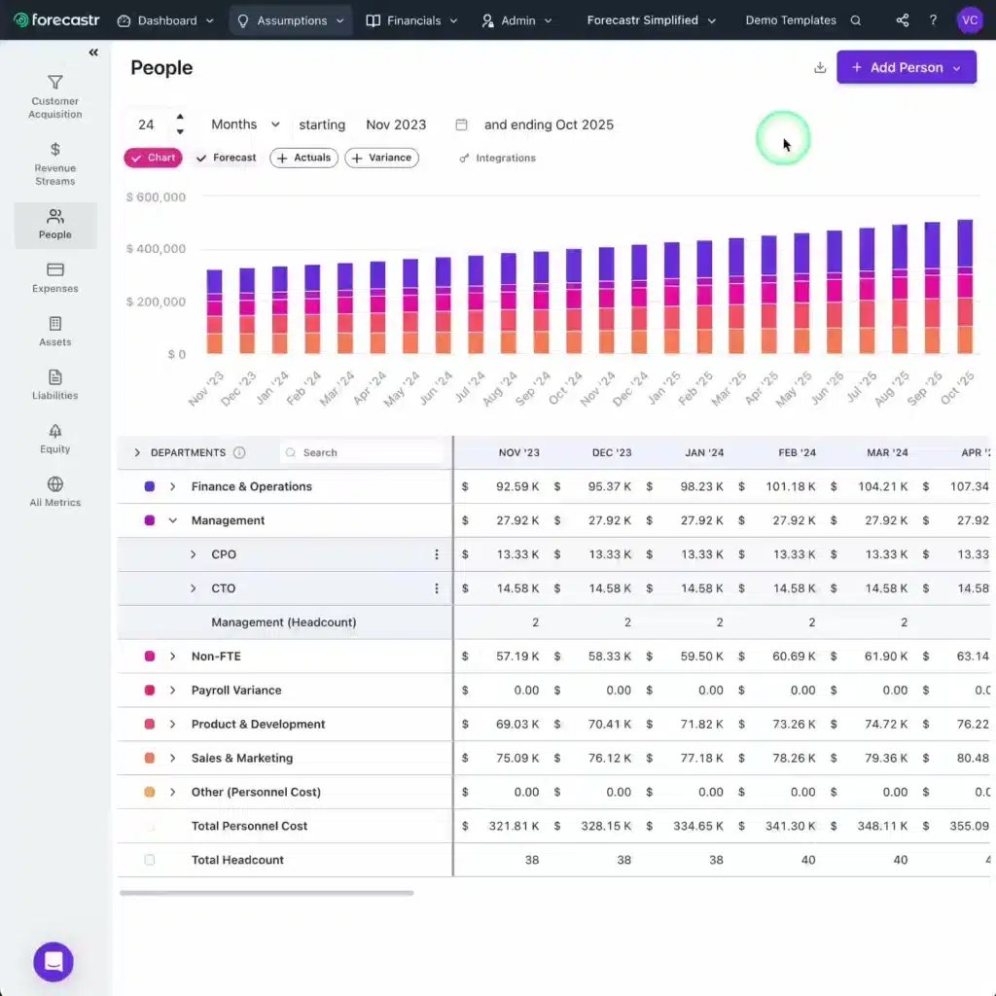Collapse the Management department row
This screenshot has width=996, height=996.
(173, 520)
